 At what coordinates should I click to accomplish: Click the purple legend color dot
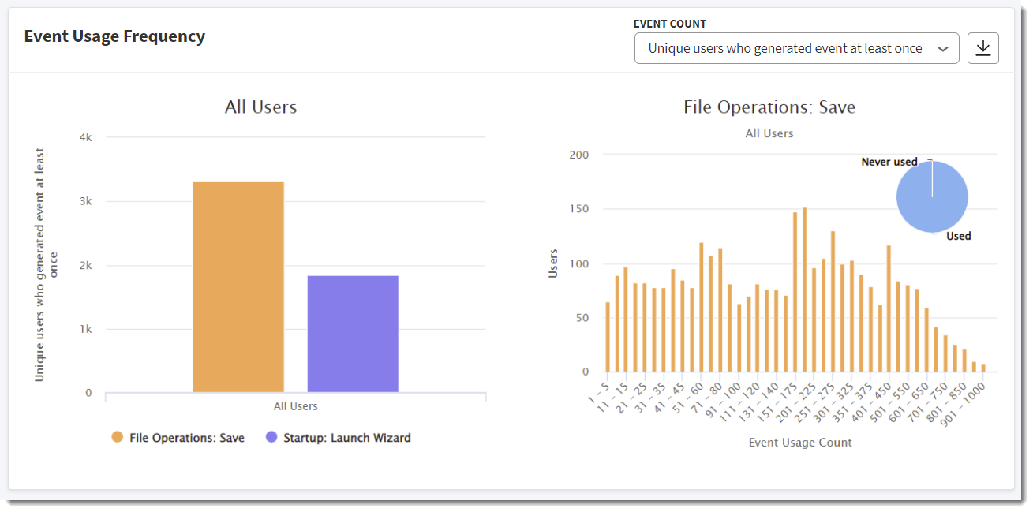[271, 437]
